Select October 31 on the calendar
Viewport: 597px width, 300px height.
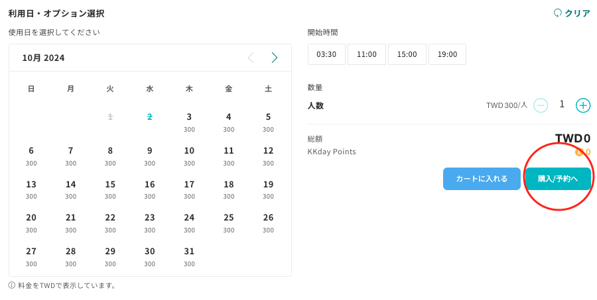tap(189, 256)
